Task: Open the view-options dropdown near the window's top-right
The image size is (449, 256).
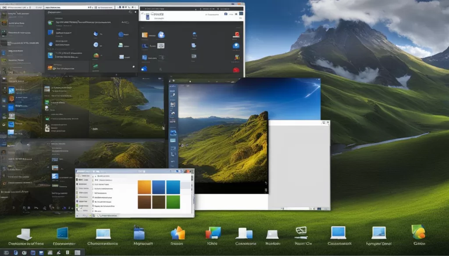Action: click(x=192, y=172)
